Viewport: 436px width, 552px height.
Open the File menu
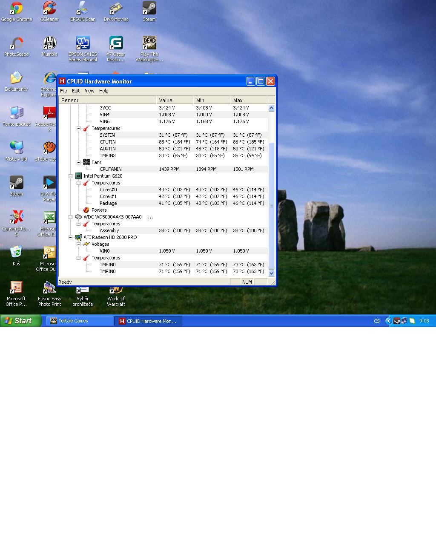pos(63,91)
